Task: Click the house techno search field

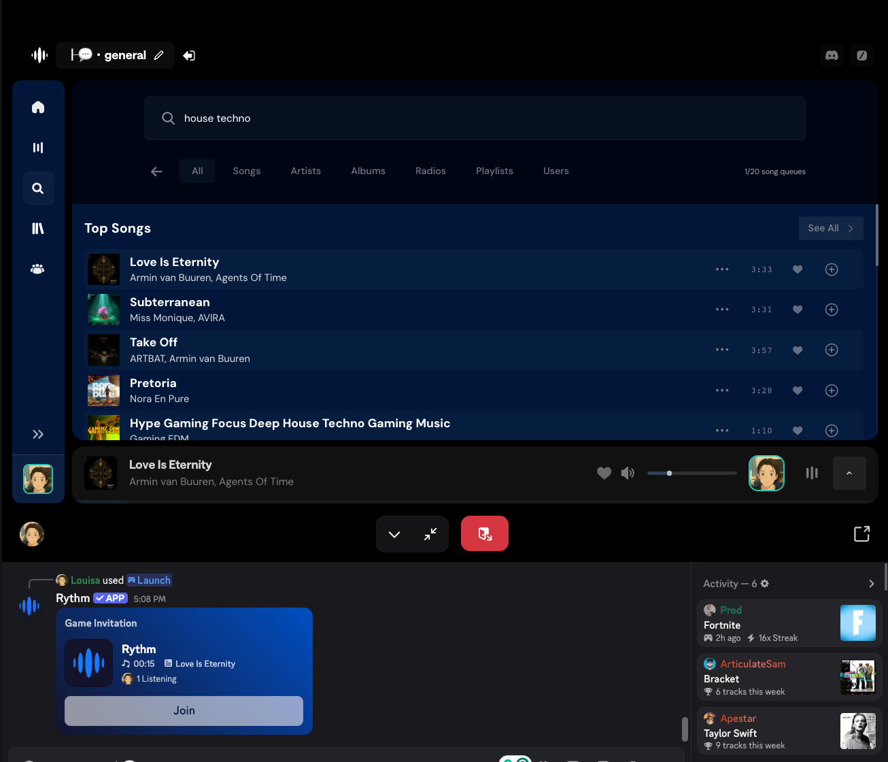Action: point(475,118)
